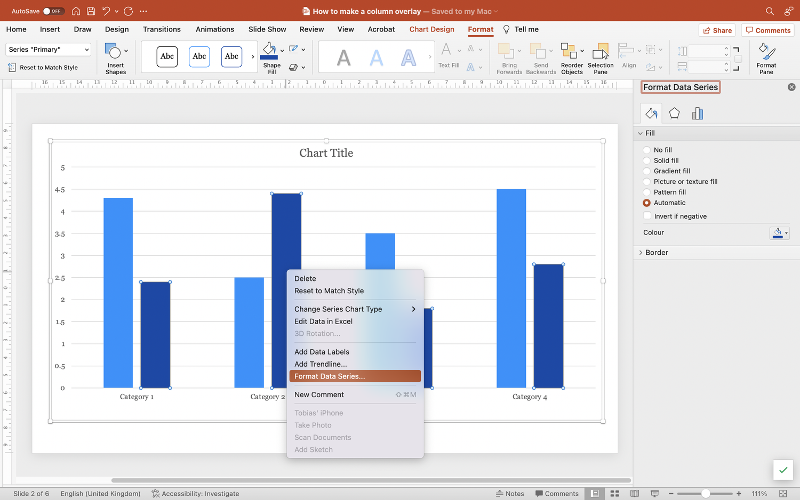Open the Chart Design ribbon tab
Image resolution: width=800 pixels, height=500 pixels.
(x=432, y=29)
